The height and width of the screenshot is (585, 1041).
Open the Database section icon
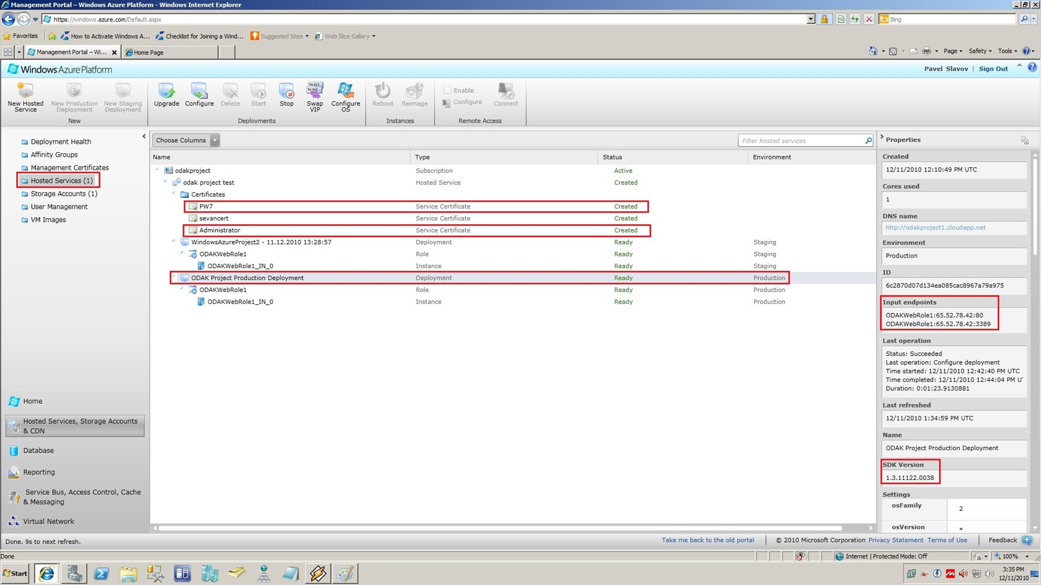click(13, 451)
